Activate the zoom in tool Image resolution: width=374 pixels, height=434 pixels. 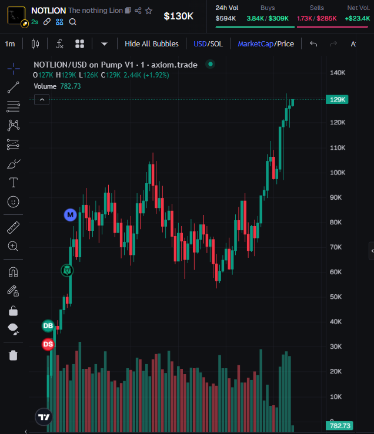point(14,246)
